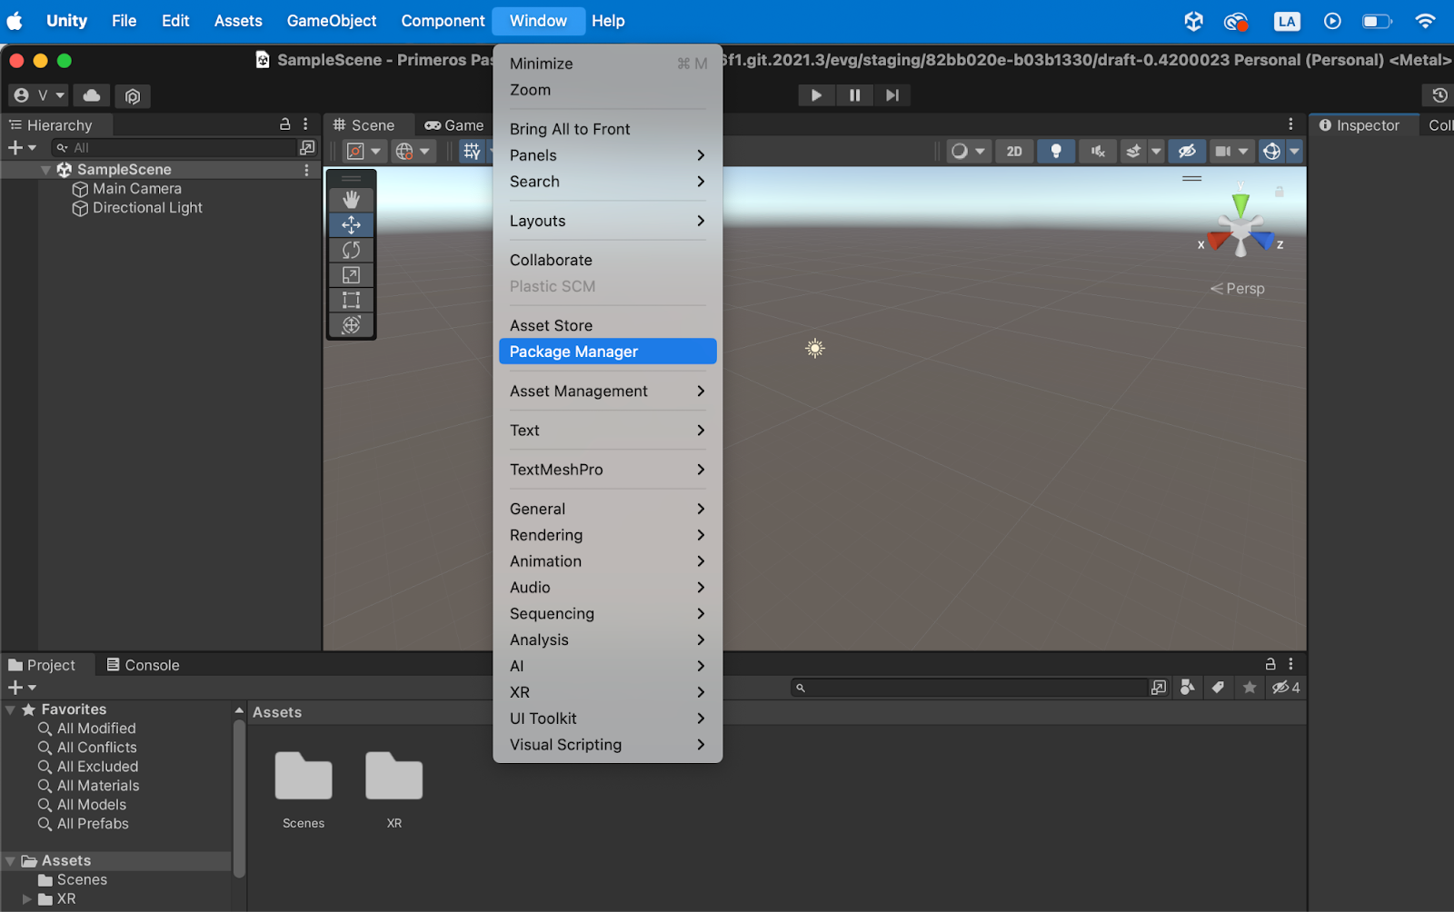Toggle scene lighting bulb

1056,152
